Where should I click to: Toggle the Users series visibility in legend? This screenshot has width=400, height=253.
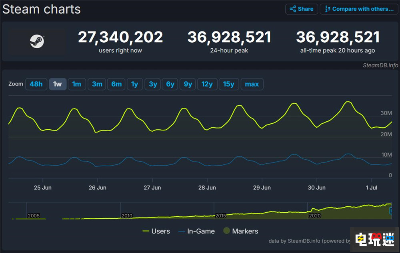(160, 231)
